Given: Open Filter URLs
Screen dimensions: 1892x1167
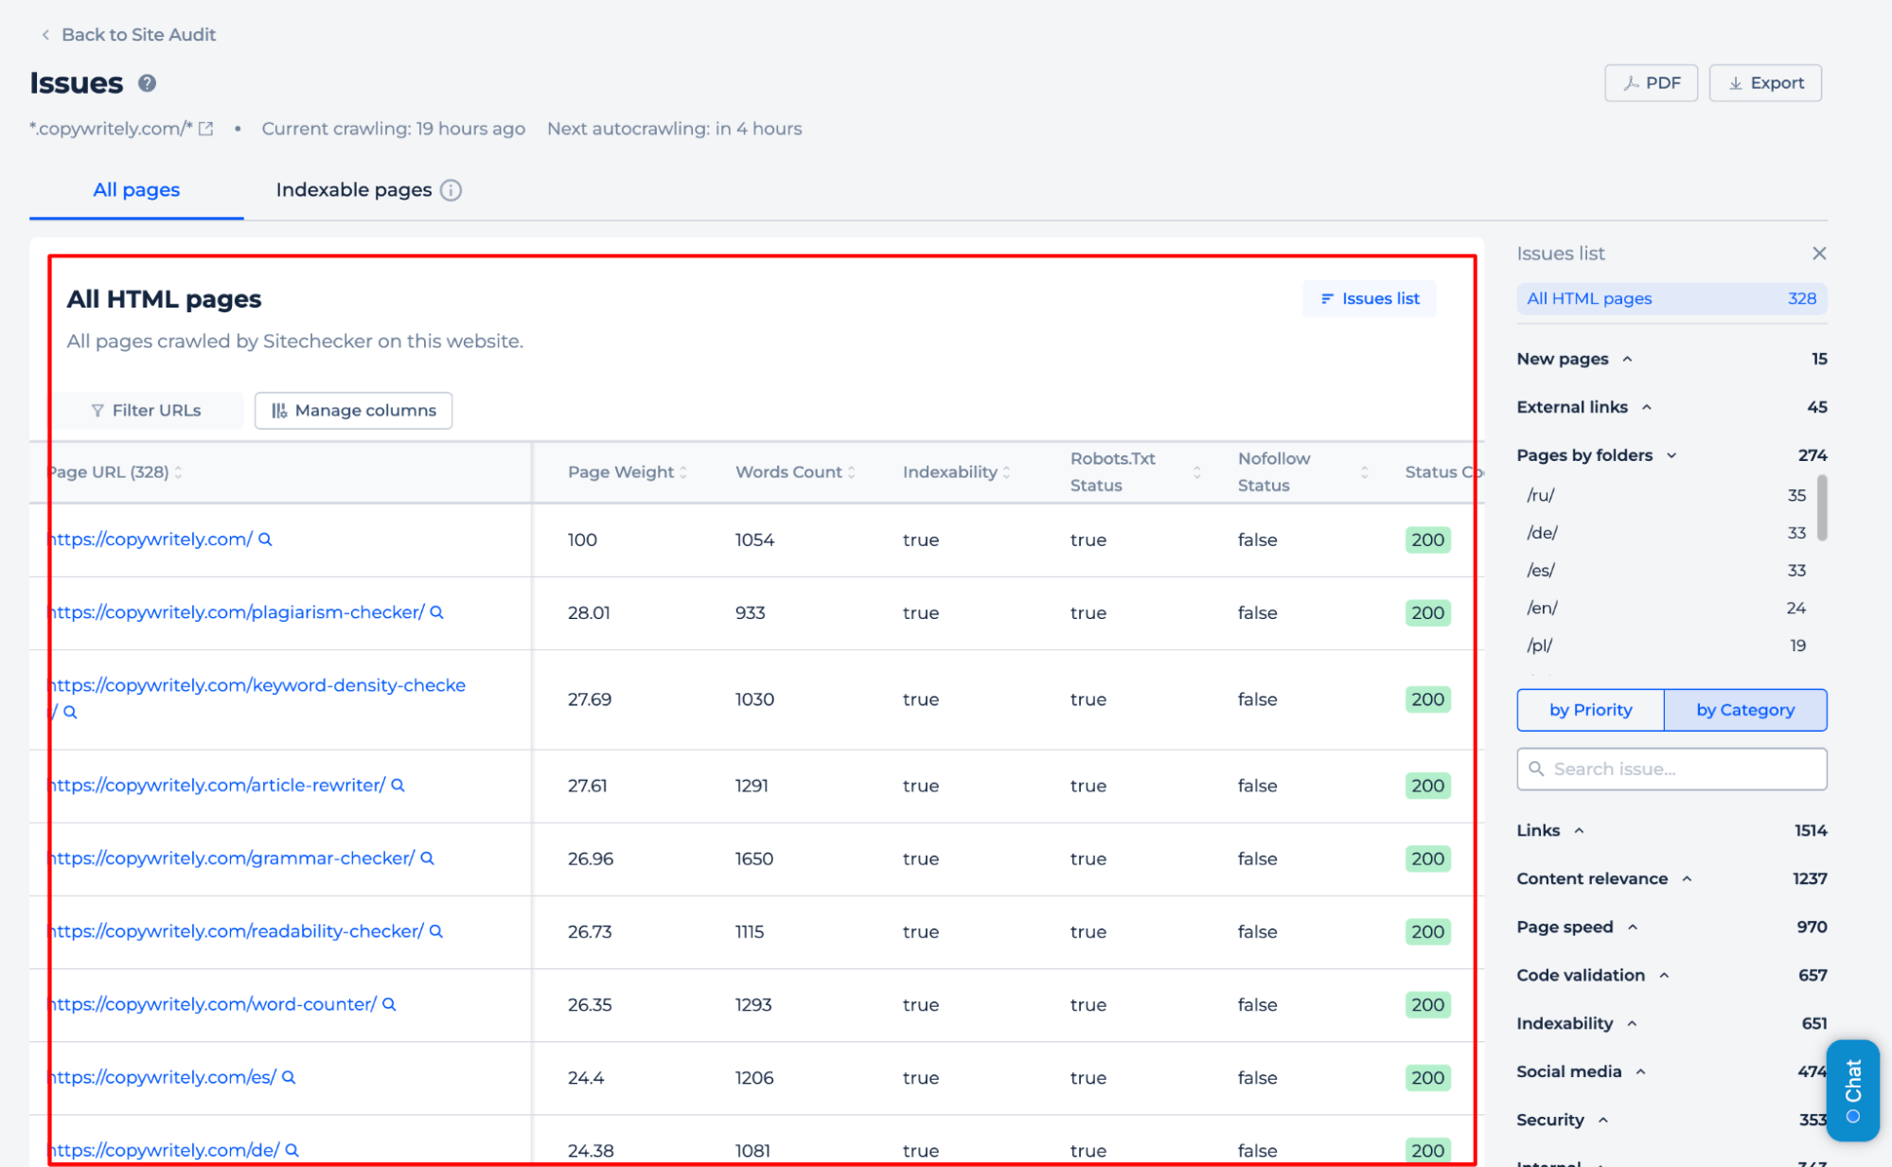Looking at the screenshot, I should pyautogui.click(x=147, y=411).
